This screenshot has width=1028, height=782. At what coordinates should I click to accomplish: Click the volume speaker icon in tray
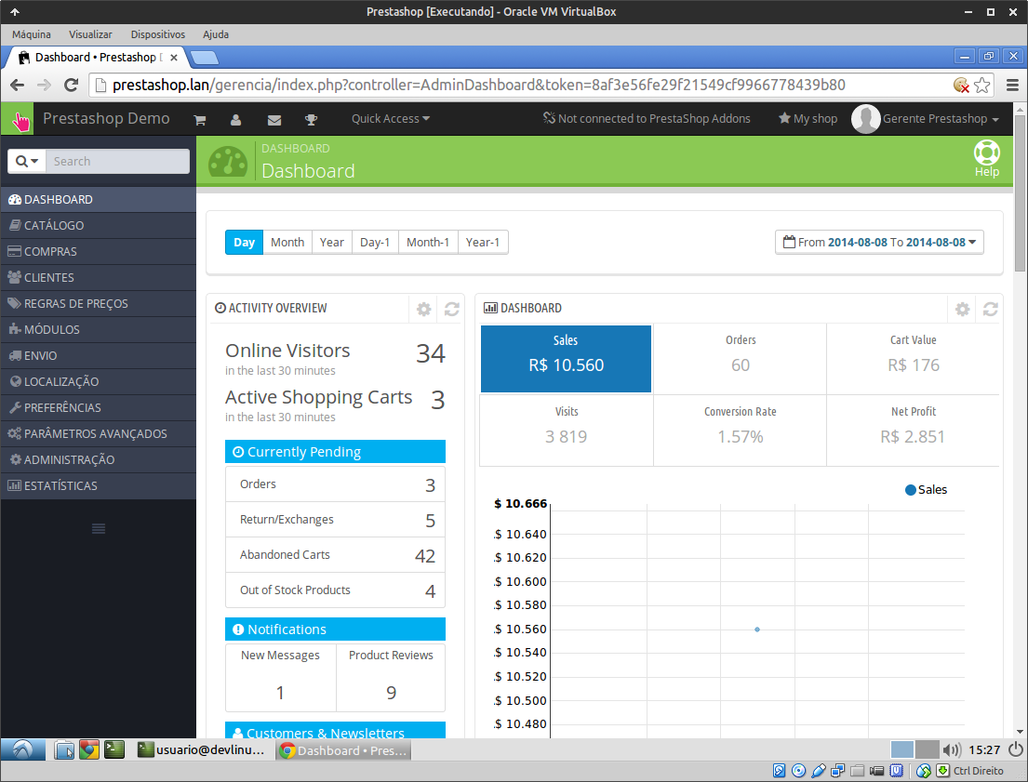coord(952,749)
